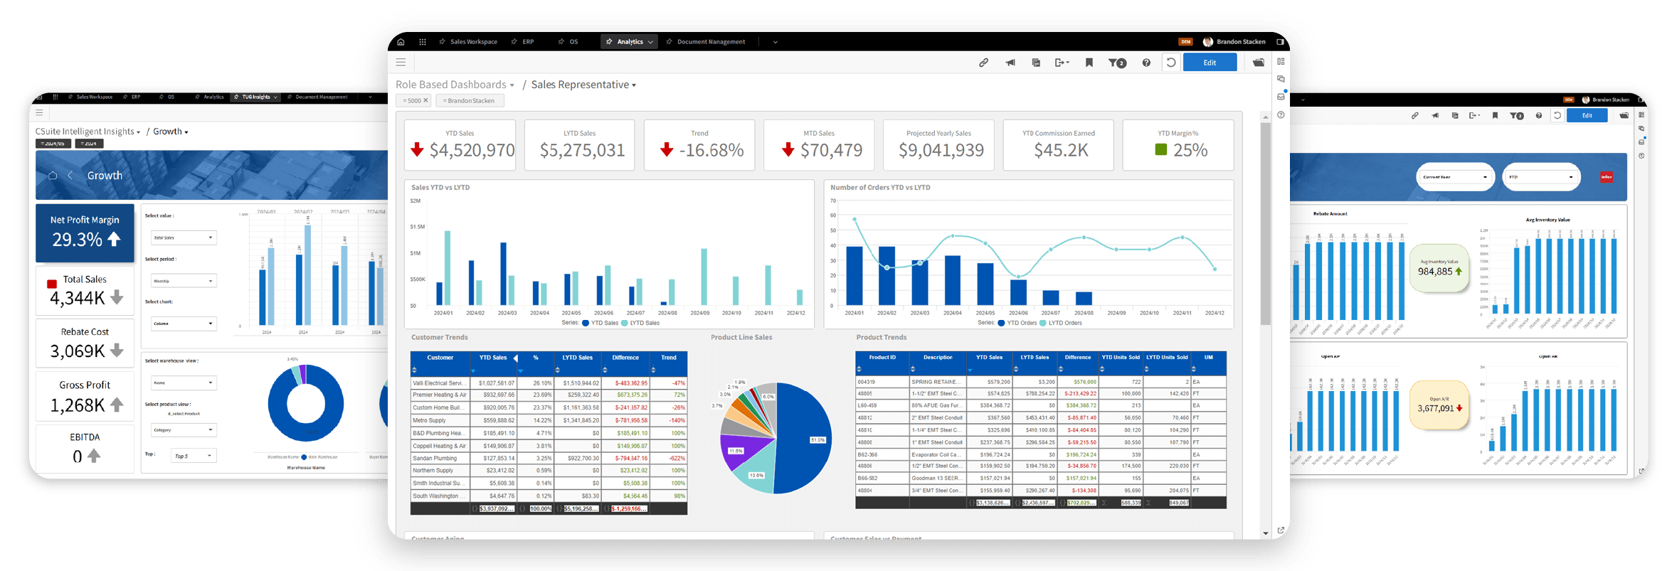Image resolution: width=1677 pixels, height=571 pixels.
Task: Open the app grid launcher icon
Action: (423, 42)
